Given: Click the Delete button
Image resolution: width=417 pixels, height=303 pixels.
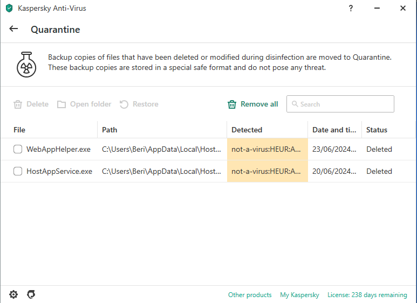Looking at the screenshot, I should (x=31, y=104).
